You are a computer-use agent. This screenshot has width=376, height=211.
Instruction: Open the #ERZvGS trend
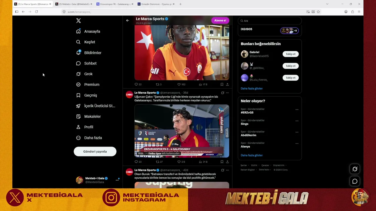tap(247, 113)
